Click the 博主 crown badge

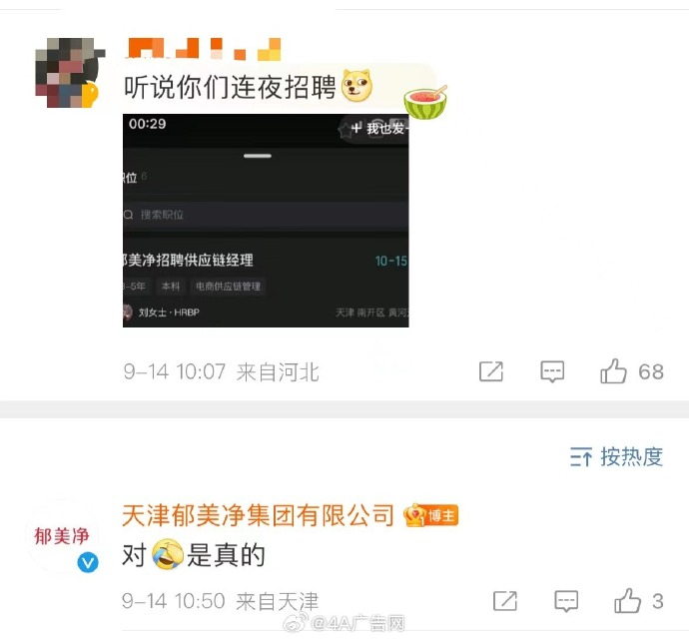pyautogui.click(x=431, y=515)
